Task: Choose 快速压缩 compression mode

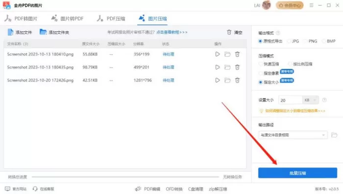Action: coord(269,64)
